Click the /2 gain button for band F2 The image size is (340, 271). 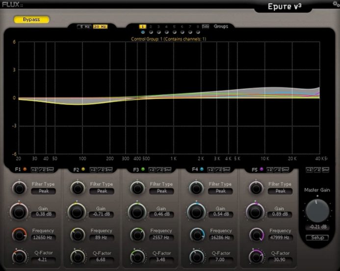click(x=100, y=170)
